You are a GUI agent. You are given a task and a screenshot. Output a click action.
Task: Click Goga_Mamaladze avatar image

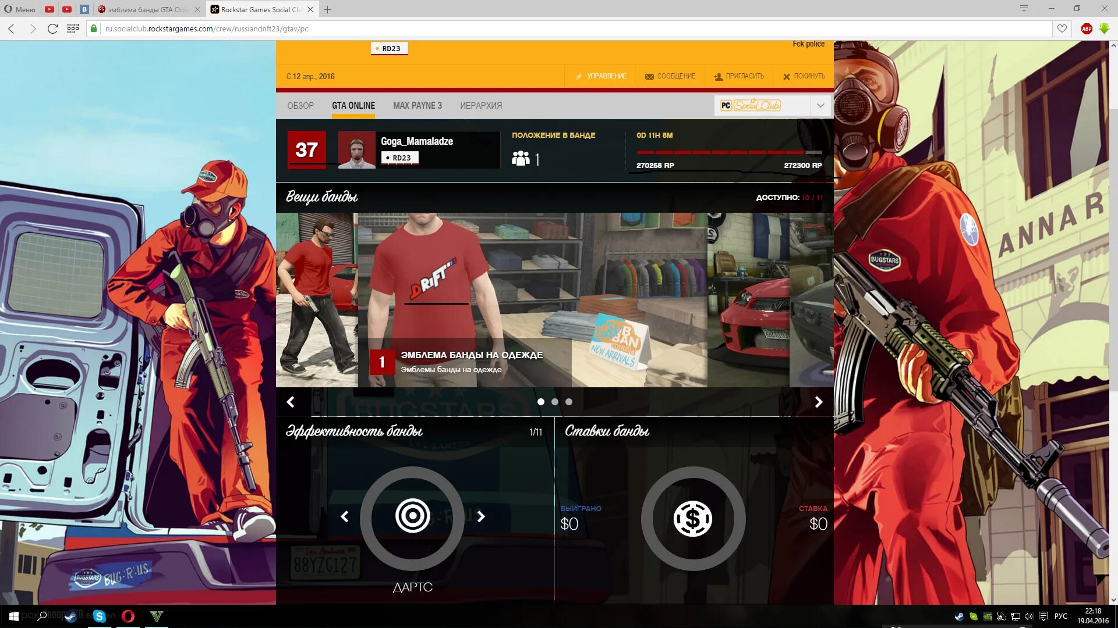point(356,150)
